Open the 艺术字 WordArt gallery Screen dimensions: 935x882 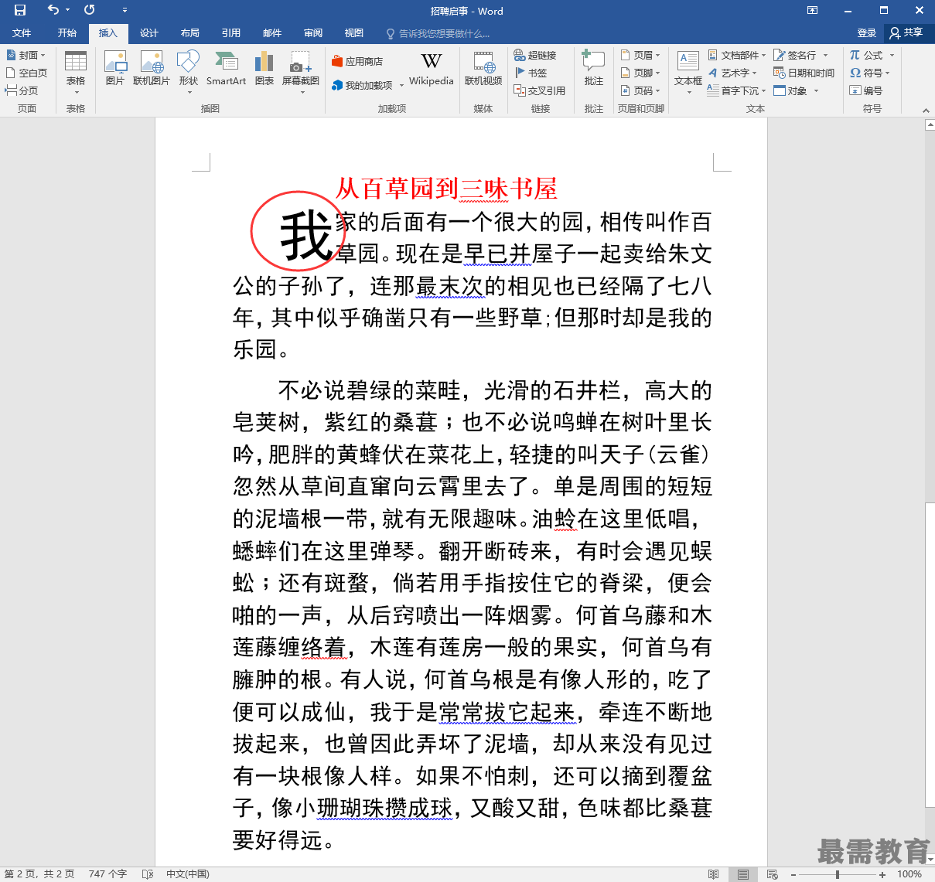[x=732, y=73]
